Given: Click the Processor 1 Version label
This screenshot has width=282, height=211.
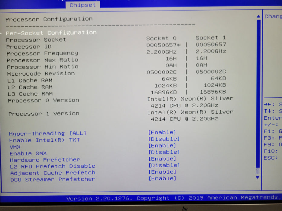Looking at the screenshot, I should (x=44, y=114).
